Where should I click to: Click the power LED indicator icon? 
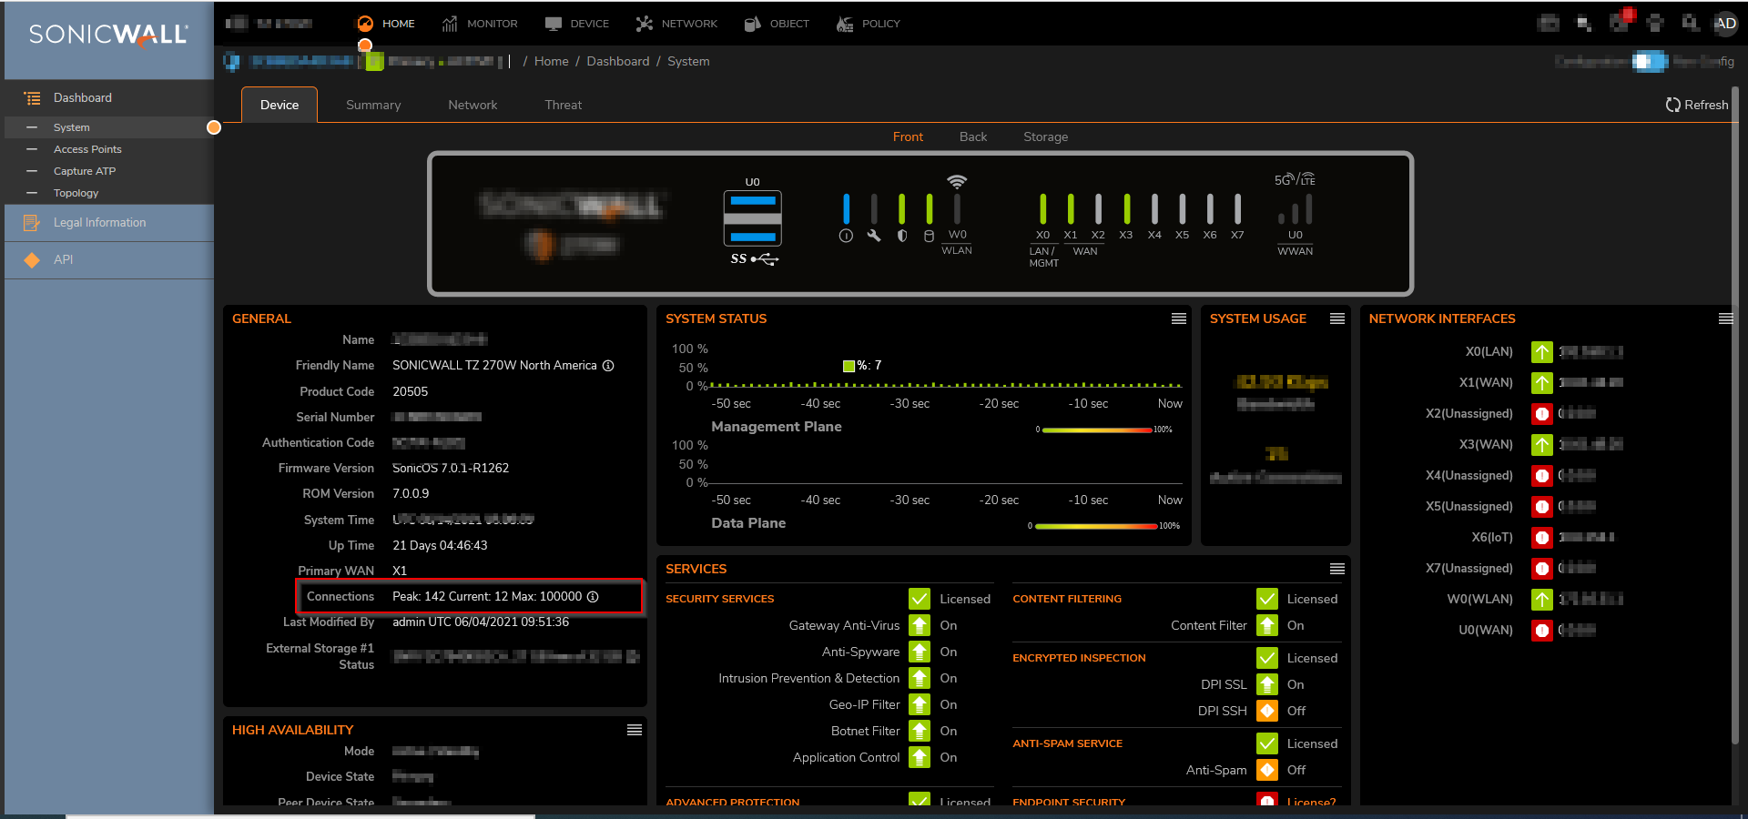pyautogui.click(x=846, y=236)
